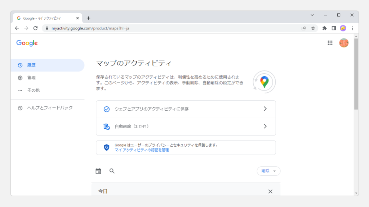Bookmark this page with the star icon

pyautogui.click(x=313, y=28)
